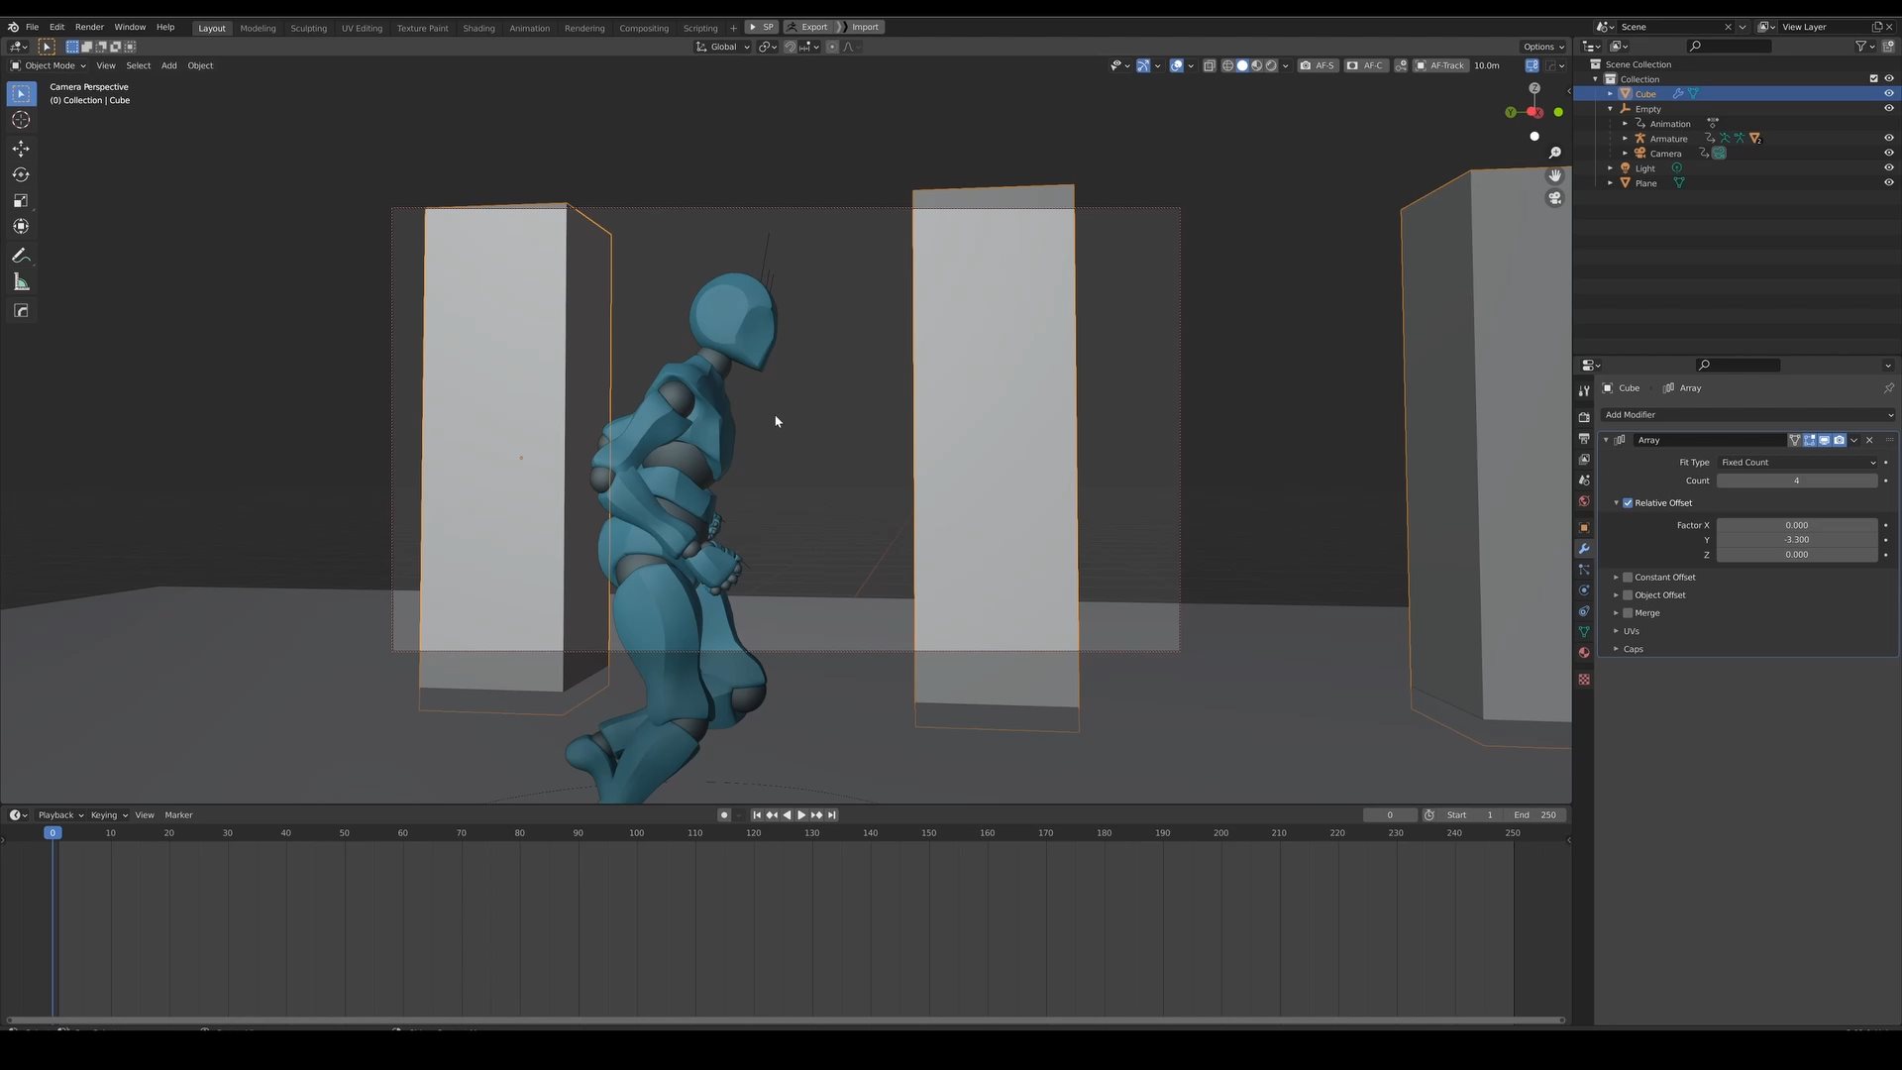Select the Scale tool

tap(21, 201)
